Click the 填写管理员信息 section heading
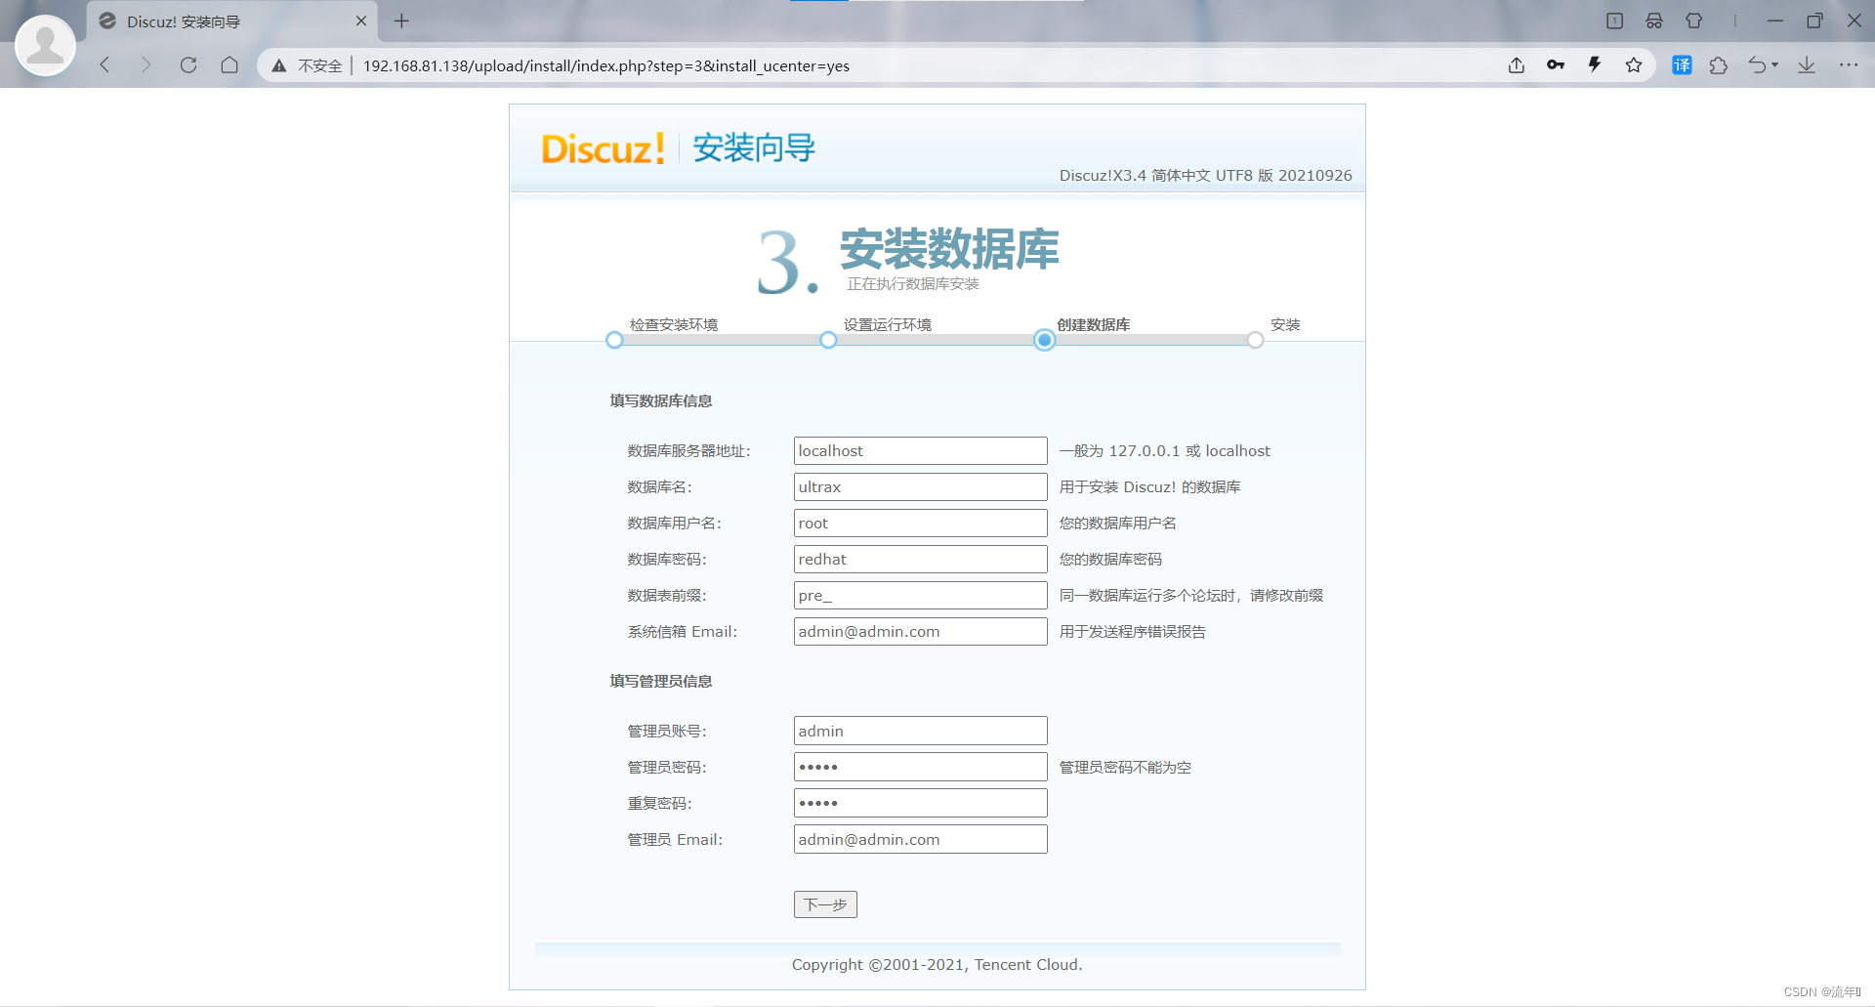Image resolution: width=1875 pixels, height=1007 pixels. tap(661, 682)
